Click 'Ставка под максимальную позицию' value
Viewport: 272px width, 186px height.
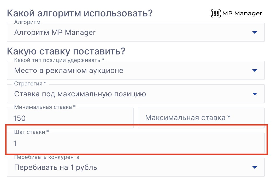pyautogui.click(x=80, y=94)
